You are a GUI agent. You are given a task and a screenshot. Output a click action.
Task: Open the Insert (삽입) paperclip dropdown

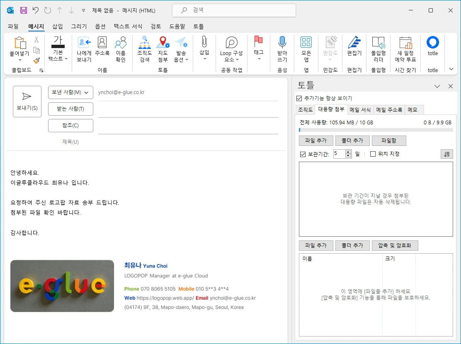[204, 48]
